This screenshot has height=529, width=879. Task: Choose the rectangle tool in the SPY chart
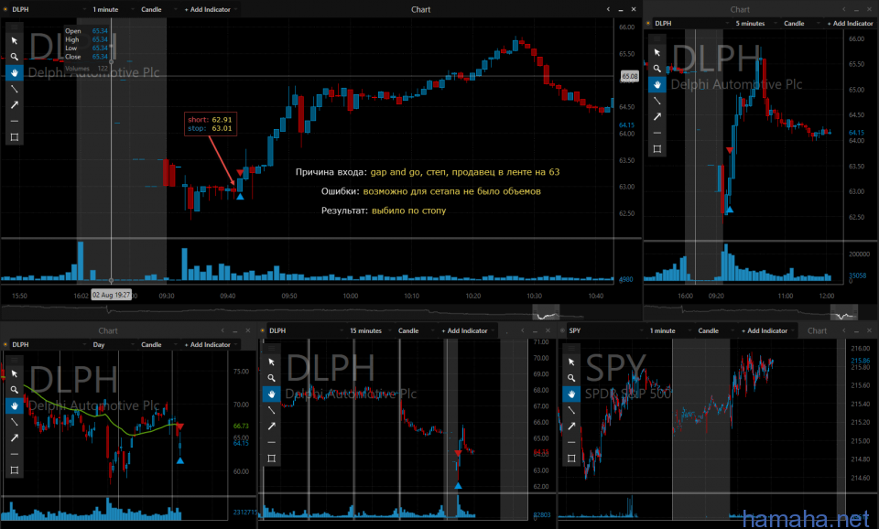click(571, 459)
